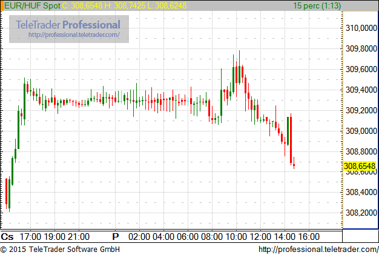Screen dimensions: 379x255
Task: Click the low value L: 308,6248
Action: coord(166,5)
